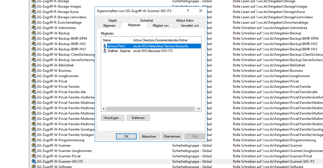Click group icon of GG-Zugriff-W-Scanner-Privat
The width and height of the screenshot is (323, 168).
point(34,156)
